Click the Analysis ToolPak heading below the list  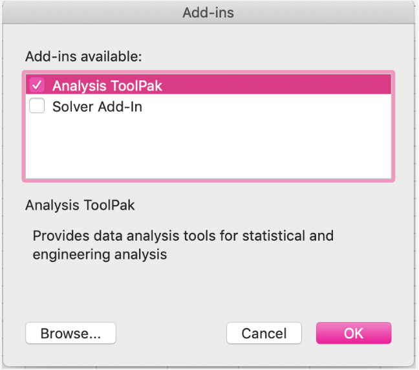pyautogui.click(x=80, y=205)
